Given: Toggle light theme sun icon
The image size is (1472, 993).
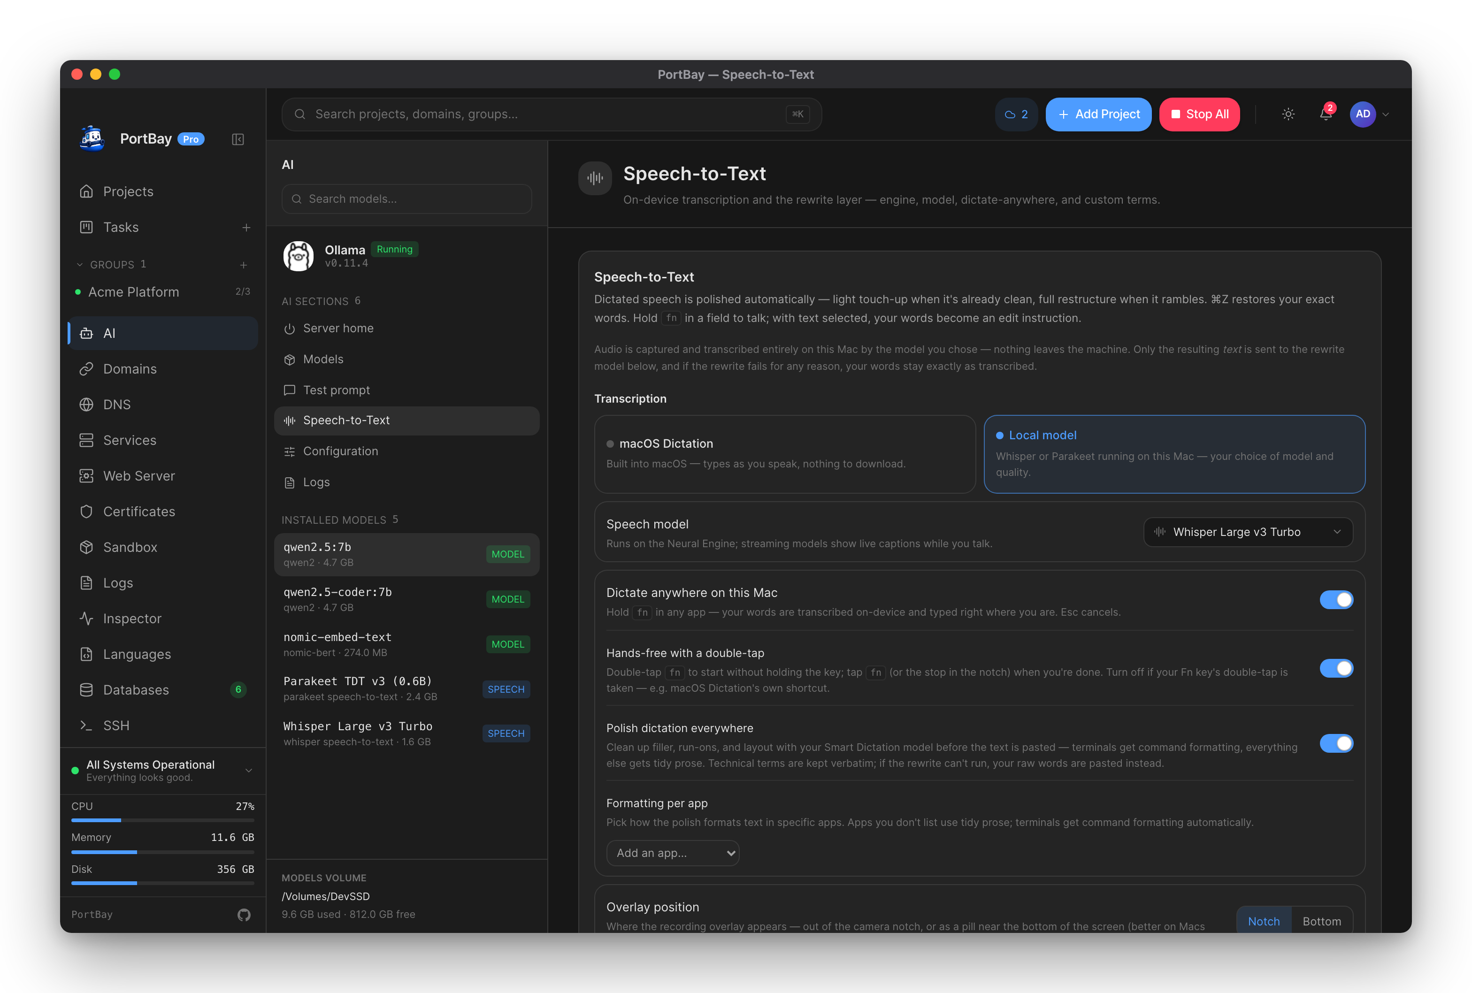Looking at the screenshot, I should click(x=1288, y=115).
